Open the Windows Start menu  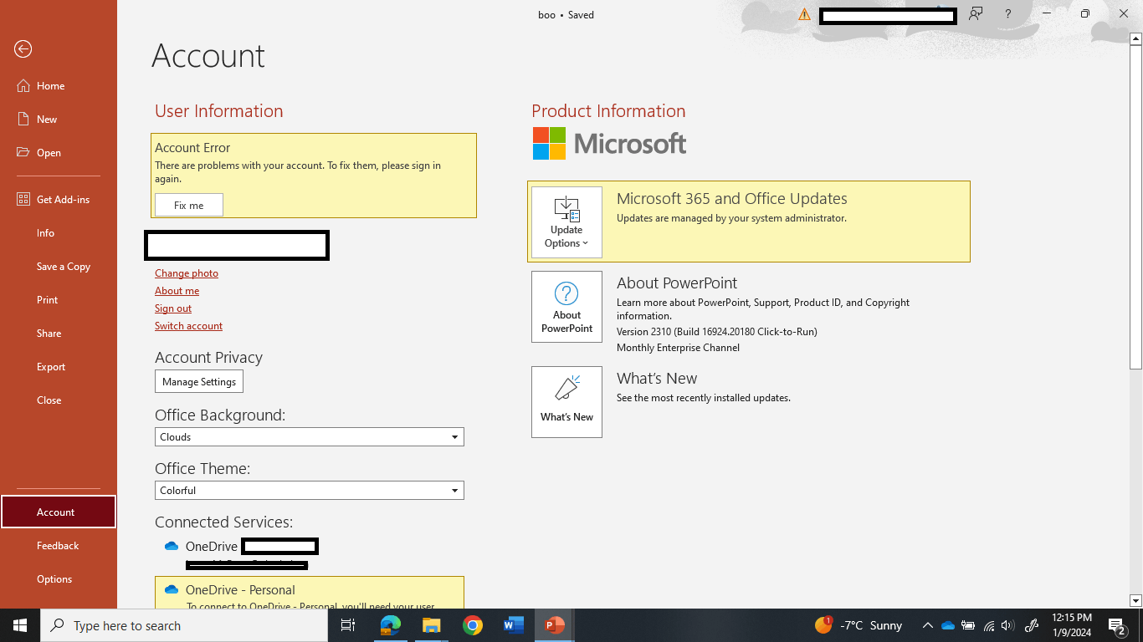point(20,625)
